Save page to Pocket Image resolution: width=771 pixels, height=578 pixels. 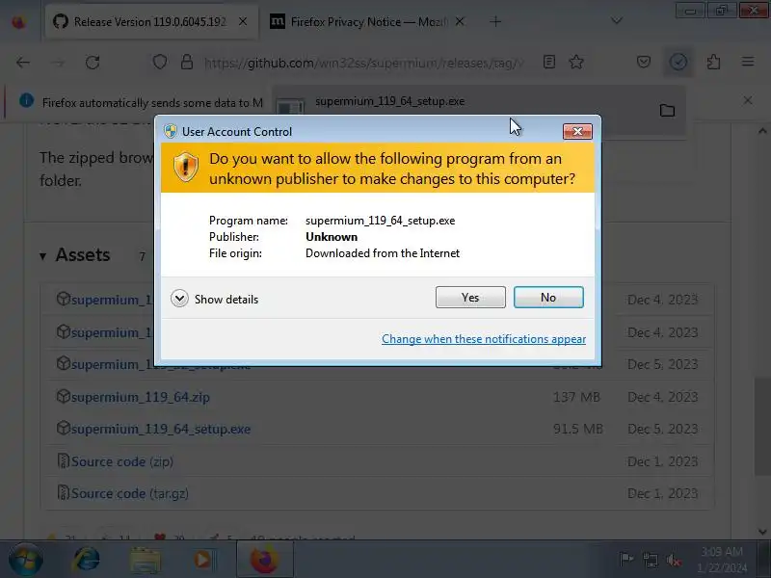tap(644, 62)
